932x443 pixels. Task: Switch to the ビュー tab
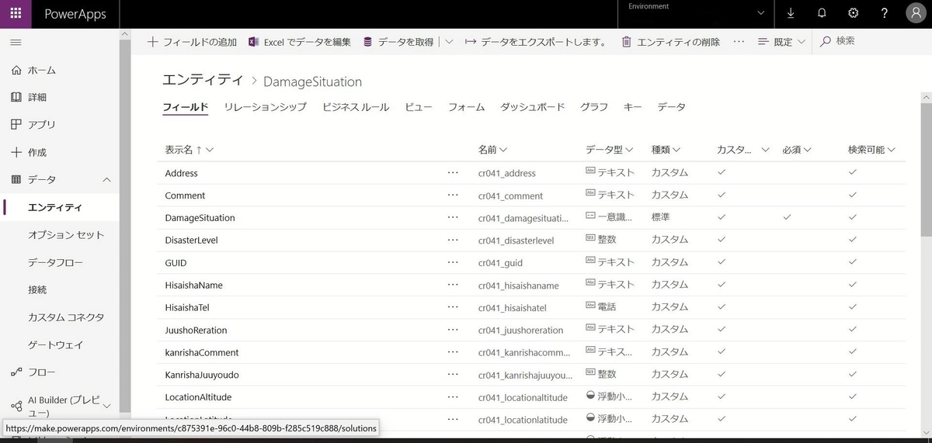coord(419,107)
